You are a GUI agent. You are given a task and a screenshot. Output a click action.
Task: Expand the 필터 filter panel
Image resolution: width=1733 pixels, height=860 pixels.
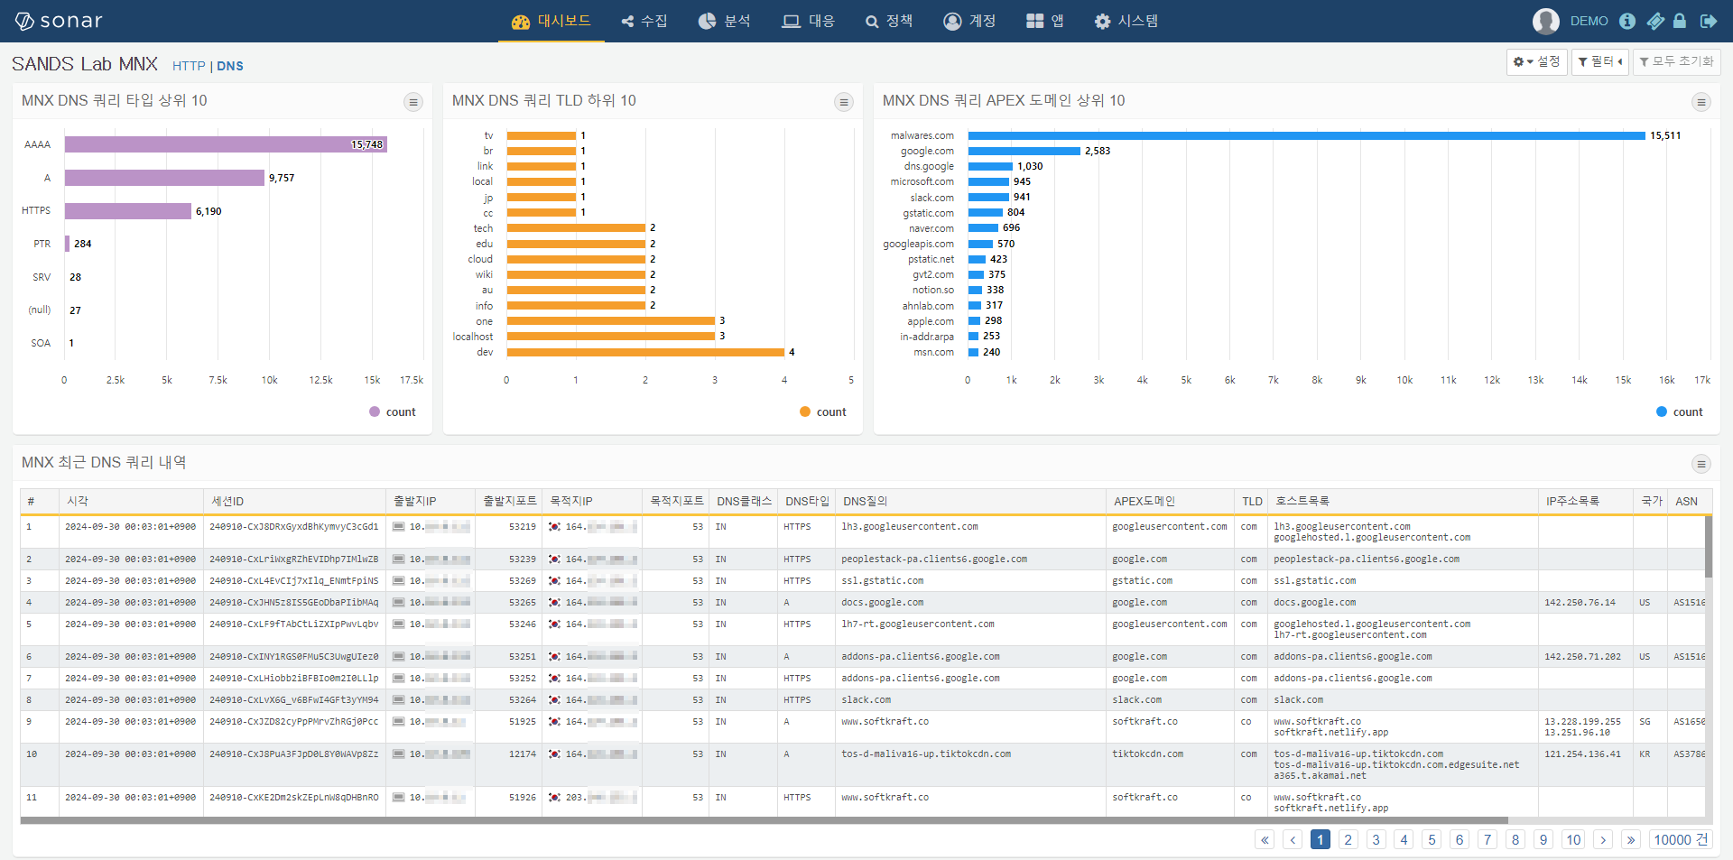point(1600,61)
